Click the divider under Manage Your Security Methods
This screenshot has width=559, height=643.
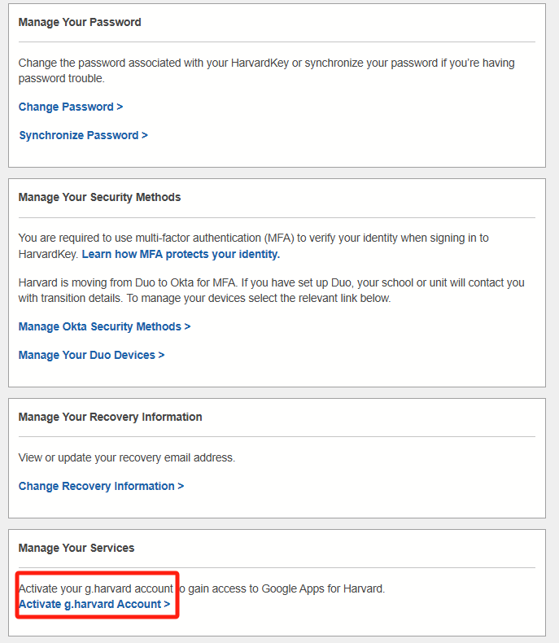(x=277, y=217)
